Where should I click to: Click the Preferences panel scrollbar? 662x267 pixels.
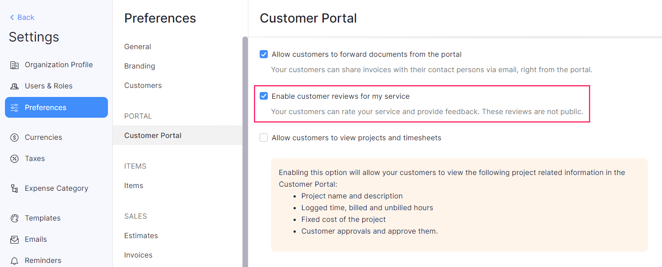click(245, 149)
